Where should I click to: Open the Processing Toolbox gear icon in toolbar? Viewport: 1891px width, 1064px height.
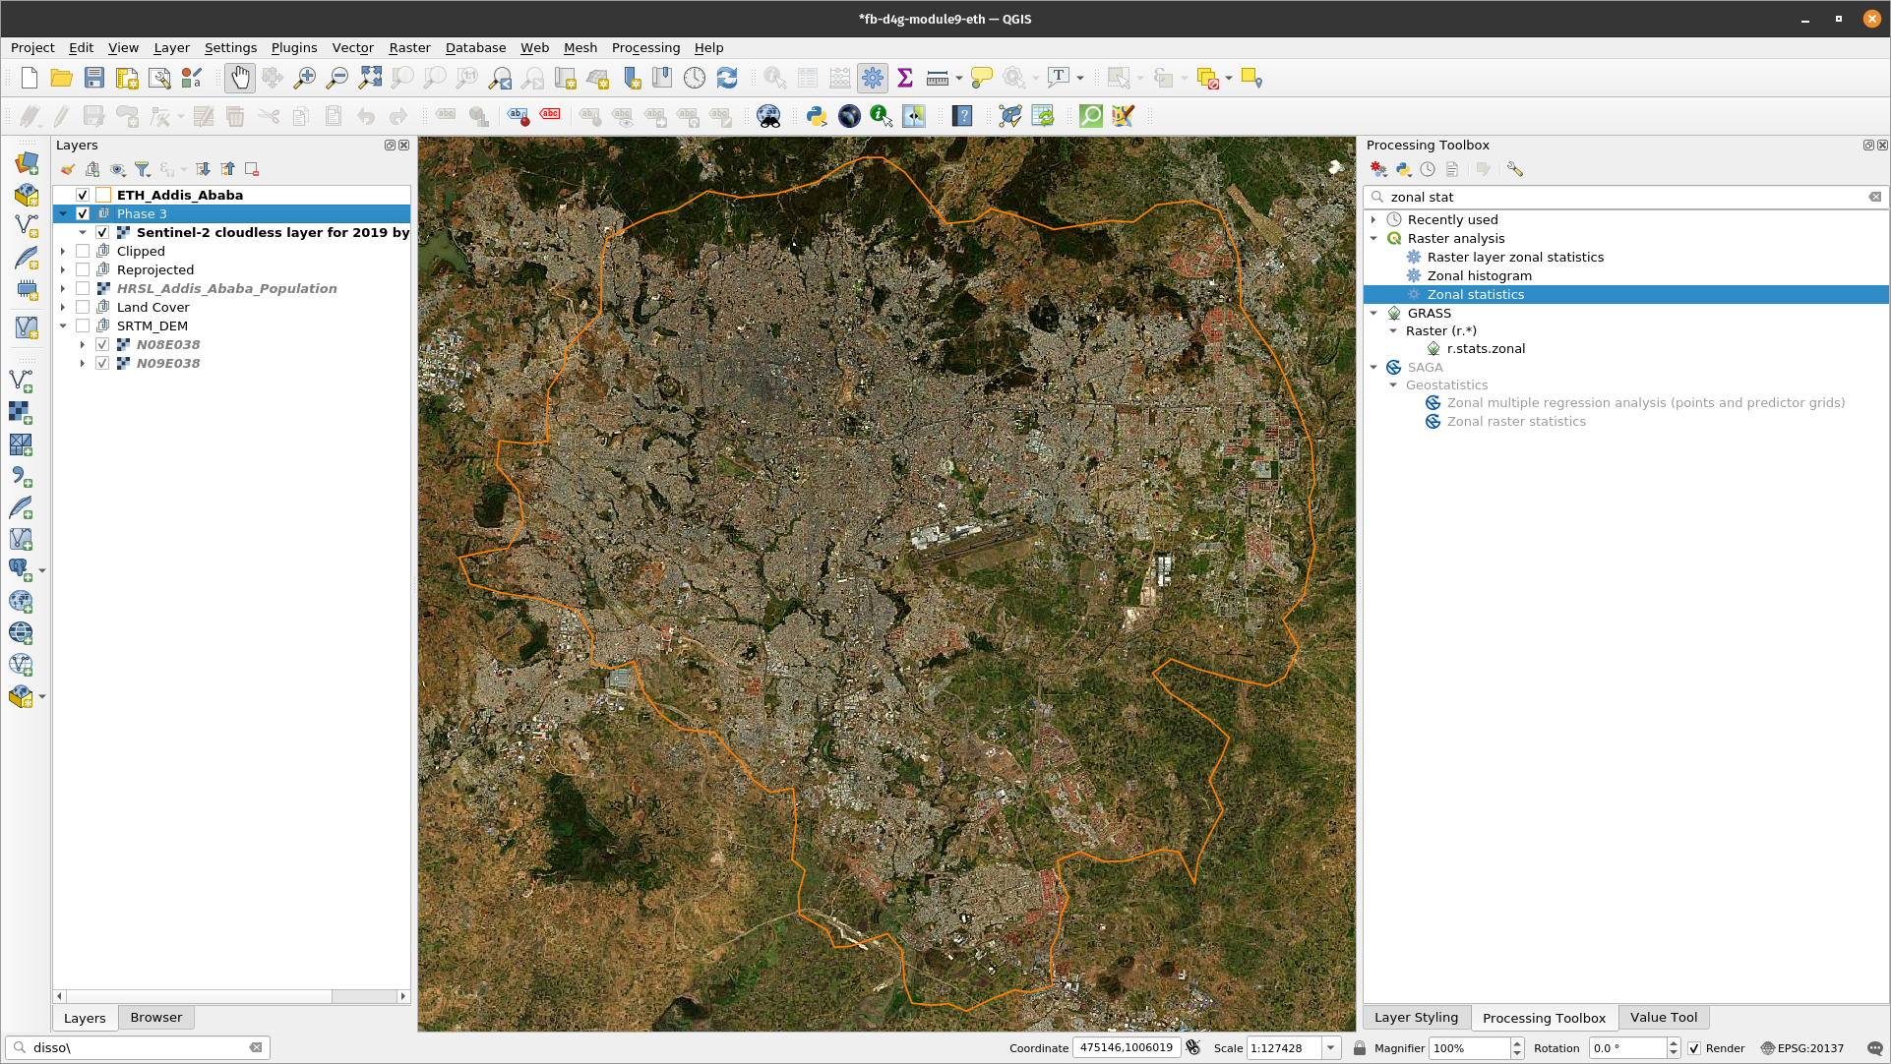click(872, 79)
